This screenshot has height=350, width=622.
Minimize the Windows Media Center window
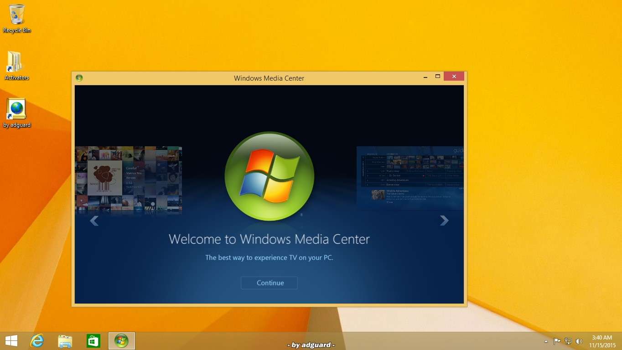click(425, 77)
